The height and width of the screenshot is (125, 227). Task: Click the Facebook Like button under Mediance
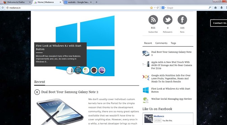pyautogui.click(x=158, y=120)
